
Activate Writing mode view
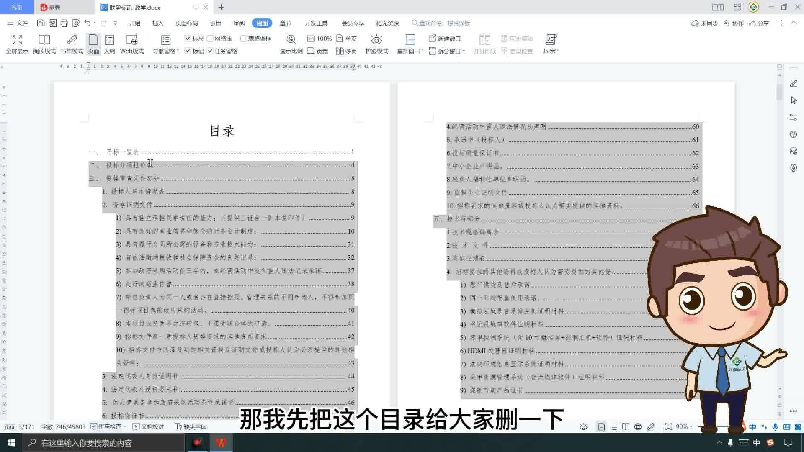(72, 44)
